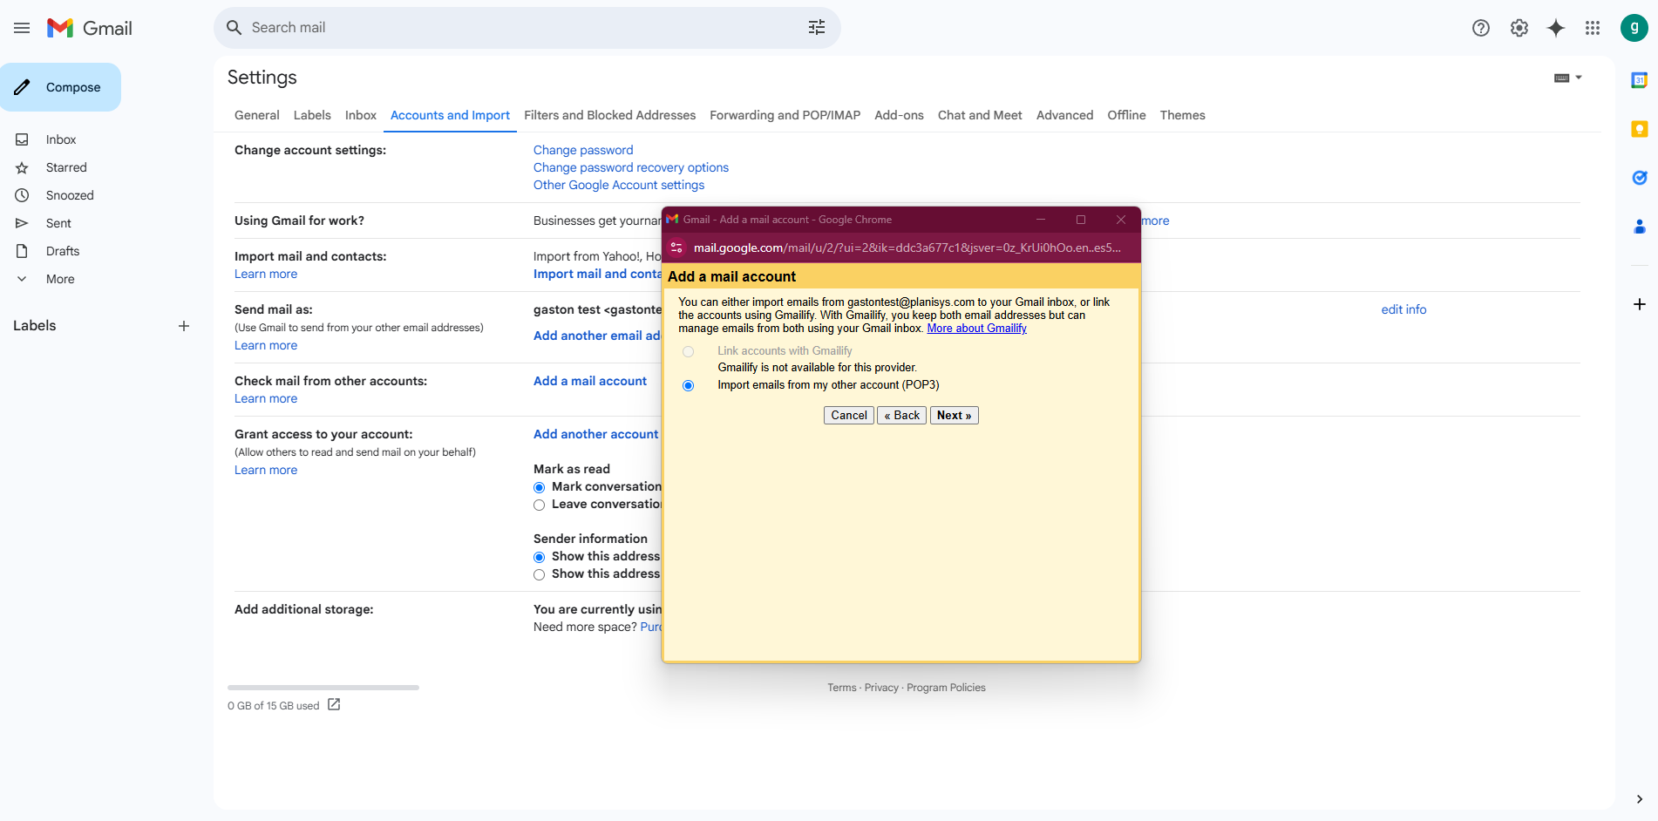Expand the More section in sidebar

pyautogui.click(x=59, y=279)
